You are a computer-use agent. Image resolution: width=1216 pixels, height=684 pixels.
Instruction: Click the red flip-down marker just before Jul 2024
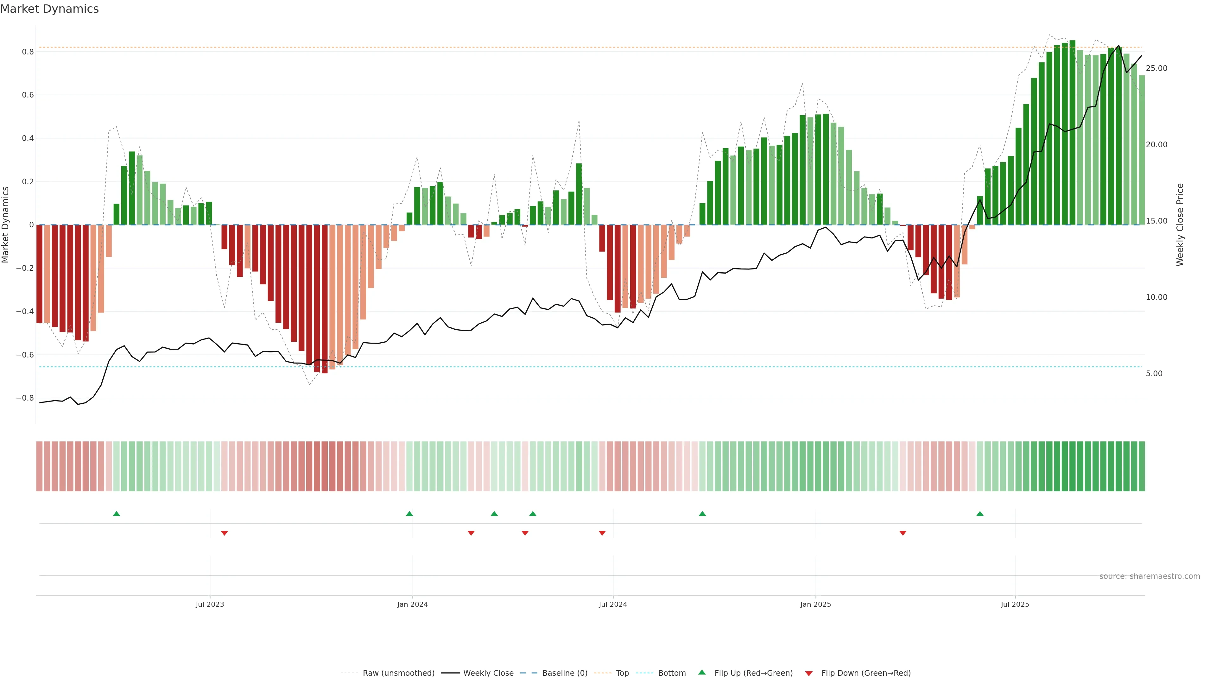point(602,533)
